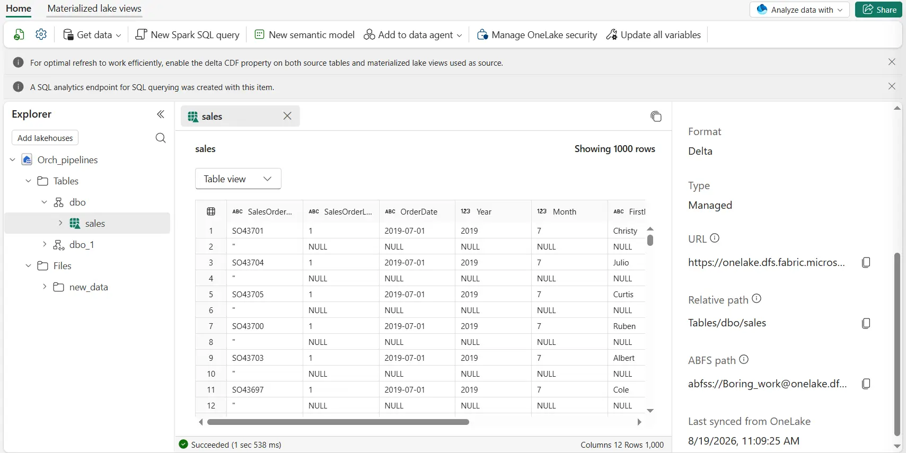Image resolution: width=906 pixels, height=453 pixels.
Task: Close the sales preview tab
Action: 287,116
